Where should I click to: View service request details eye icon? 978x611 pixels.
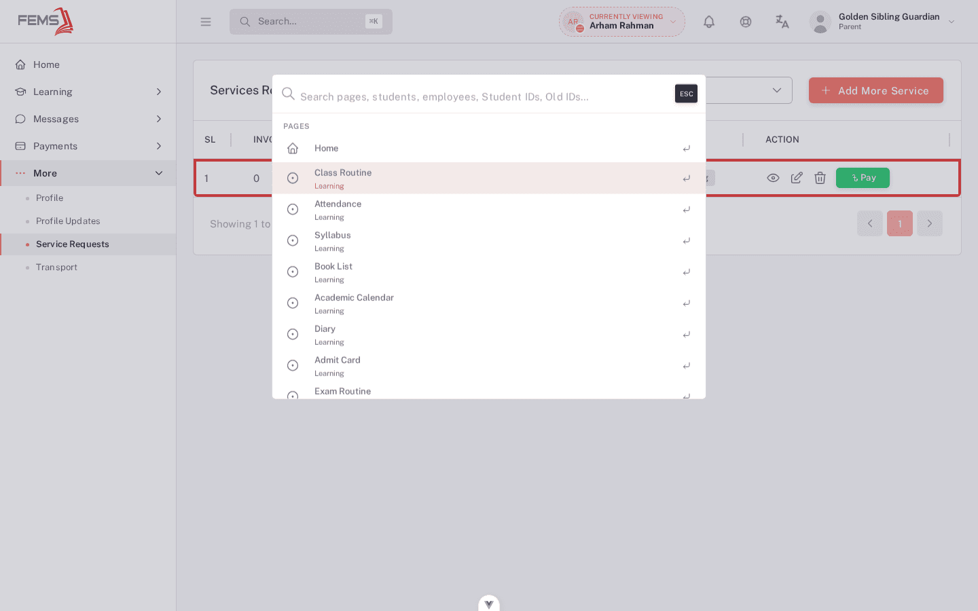pos(773,178)
